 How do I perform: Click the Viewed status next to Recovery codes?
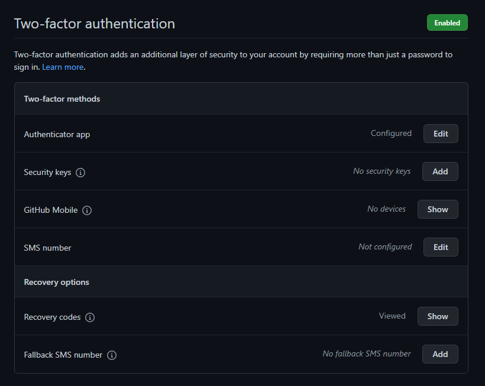[392, 316]
